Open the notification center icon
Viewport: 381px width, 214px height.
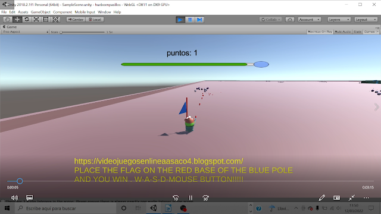(x=371, y=208)
